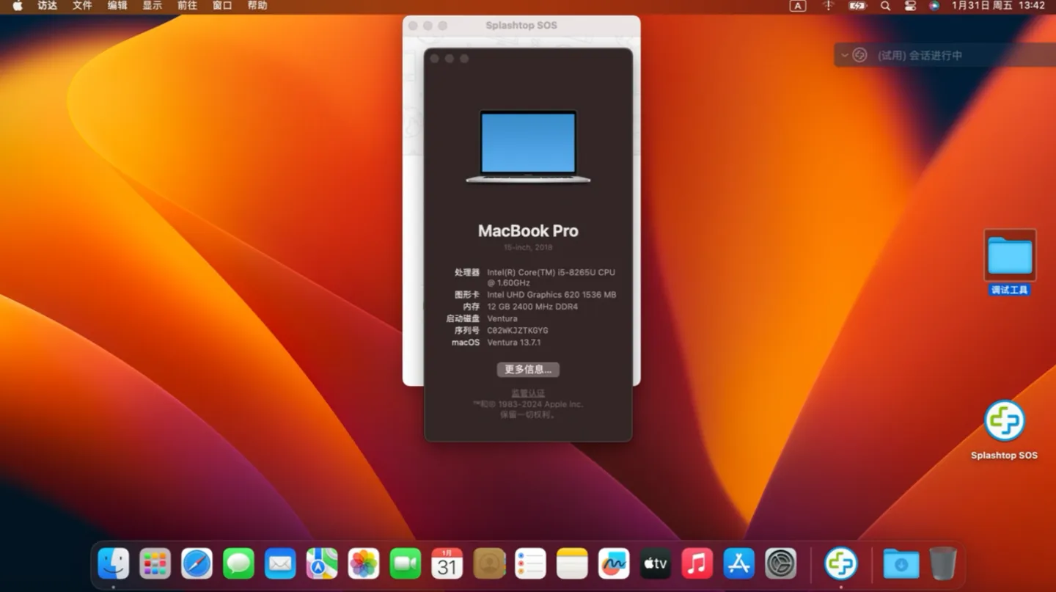Screen dimensions: 1056x592
Task: Check battery status in the menu bar
Action: click(857, 6)
